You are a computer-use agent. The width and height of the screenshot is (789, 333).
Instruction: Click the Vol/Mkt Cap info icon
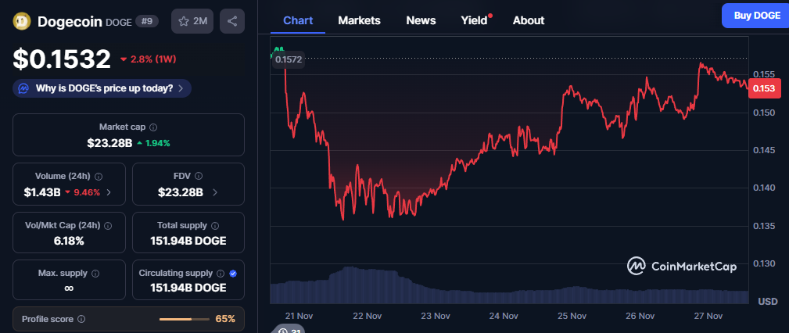(108, 225)
